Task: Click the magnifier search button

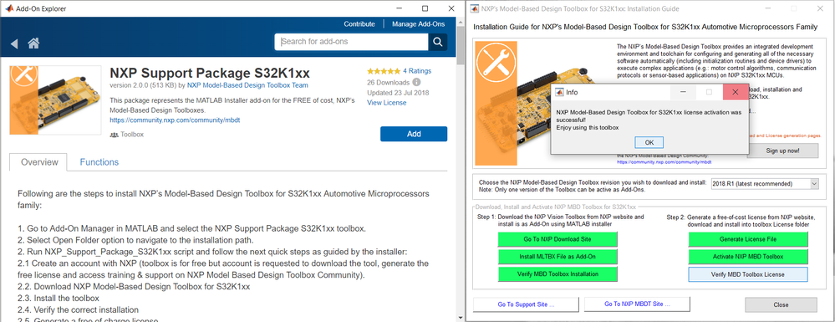Action: pyautogui.click(x=438, y=42)
